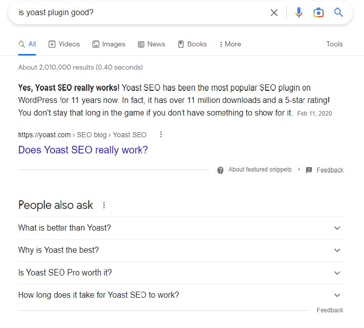Image resolution: width=364 pixels, height=328 pixels.
Task: Click the snippet feedback flag icon
Action: click(309, 170)
